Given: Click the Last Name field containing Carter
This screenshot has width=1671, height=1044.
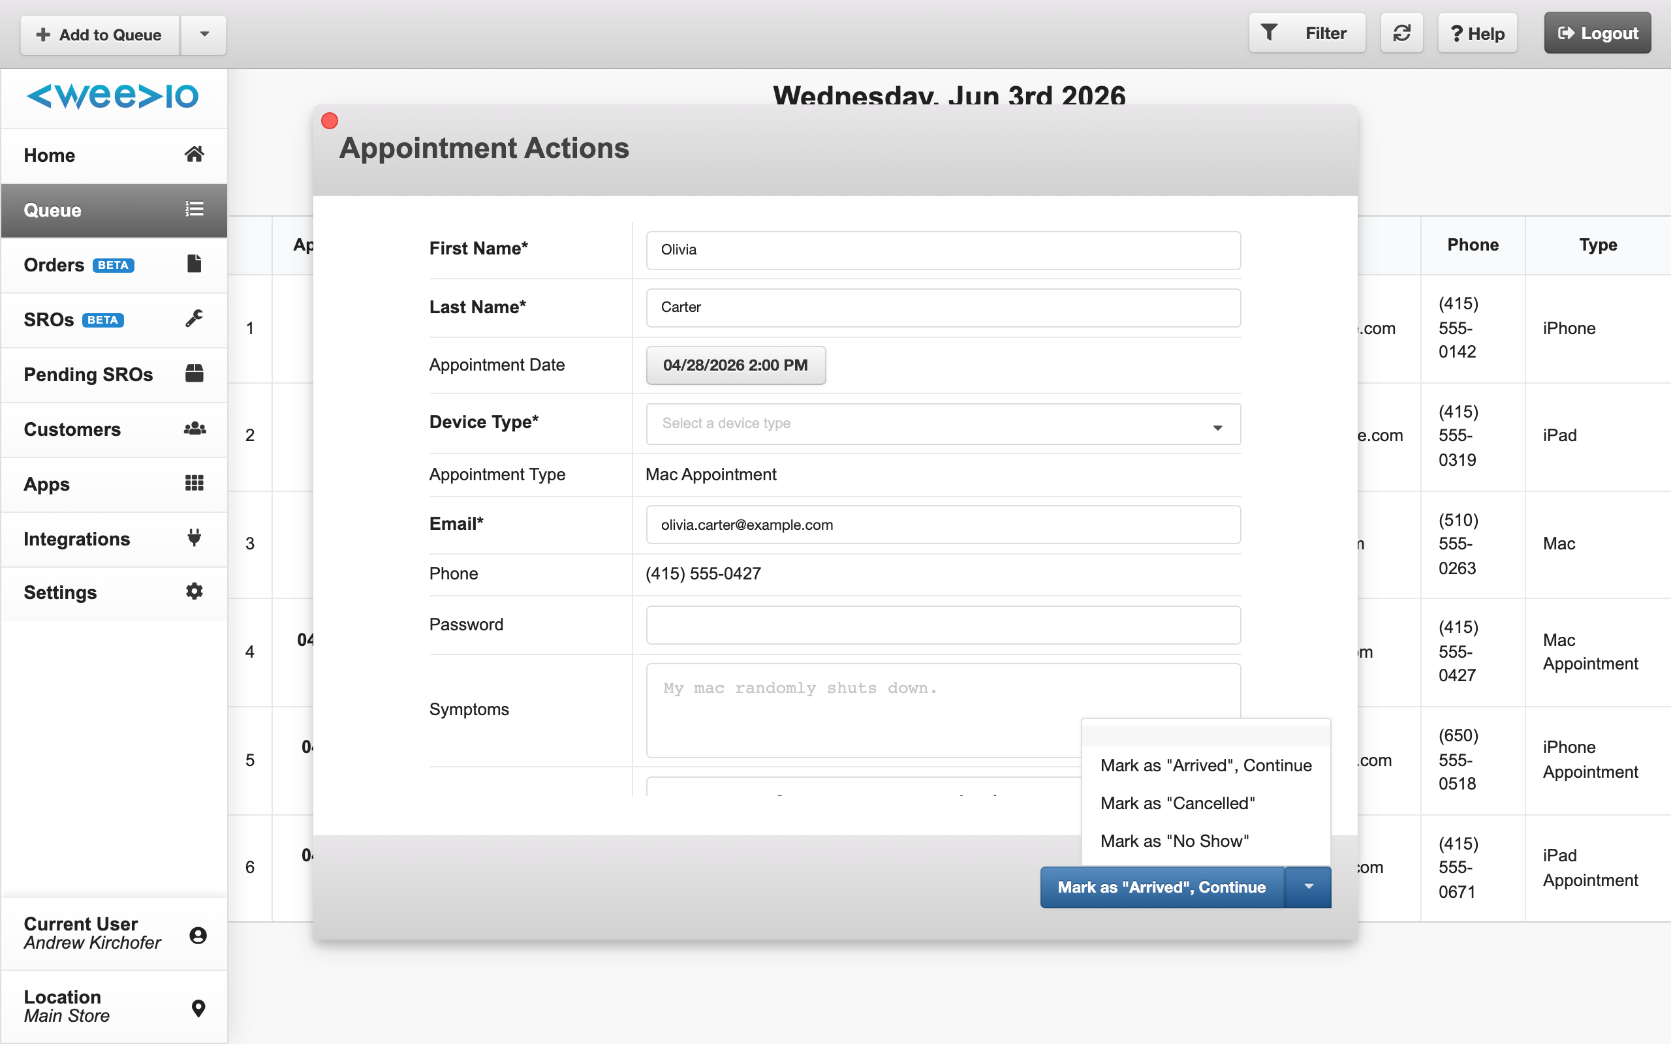Looking at the screenshot, I should pyautogui.click(x=943, y=307).
